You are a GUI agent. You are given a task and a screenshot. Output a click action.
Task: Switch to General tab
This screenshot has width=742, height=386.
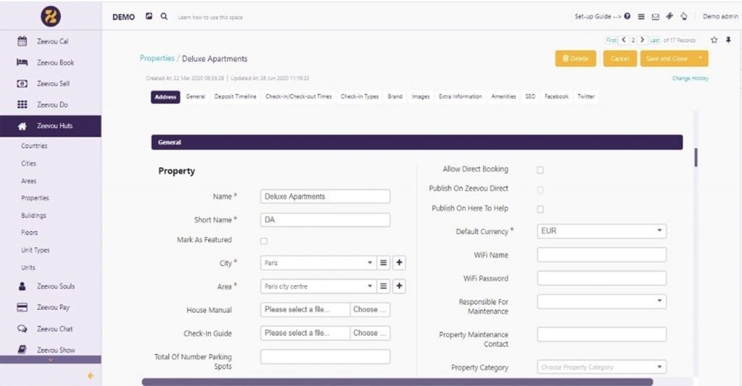tap(196, 96)
